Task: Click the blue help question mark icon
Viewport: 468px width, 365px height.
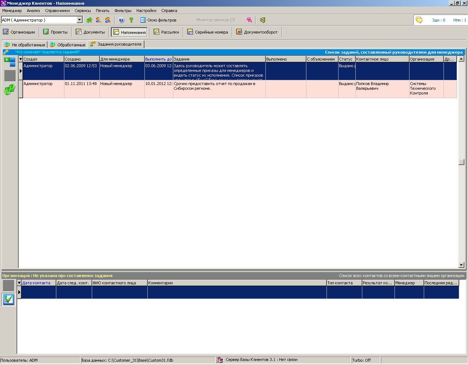Action: pyautogui.click(x=121, y=20)
